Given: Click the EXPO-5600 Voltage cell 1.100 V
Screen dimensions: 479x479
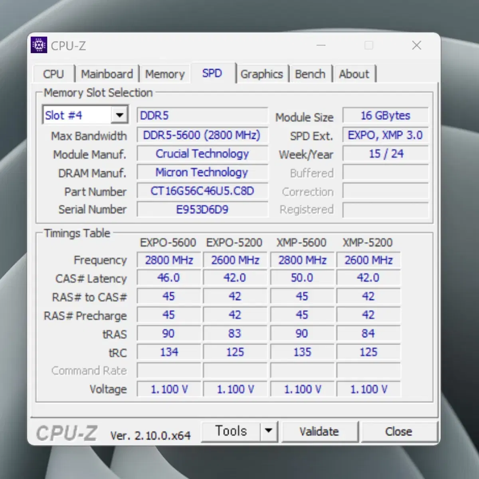Looking at the screenshot, I should coord(169,389).
